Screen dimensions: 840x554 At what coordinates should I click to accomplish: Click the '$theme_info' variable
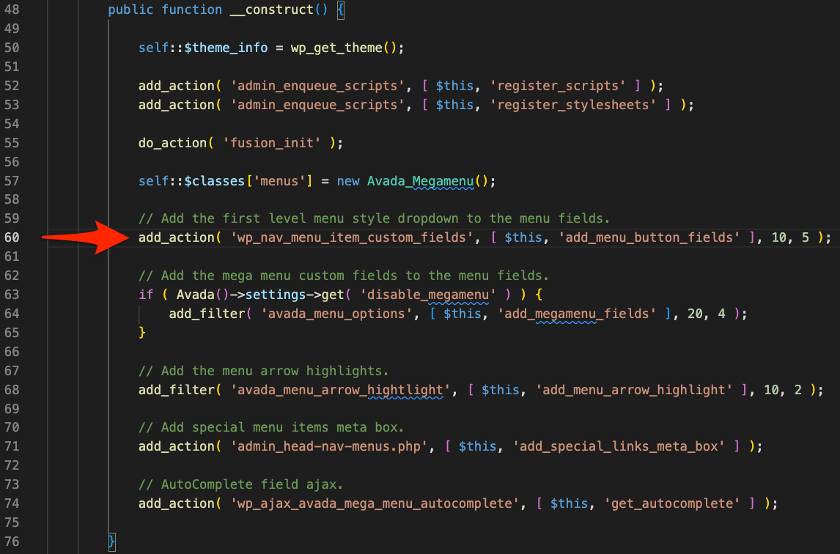click(226, 48)
